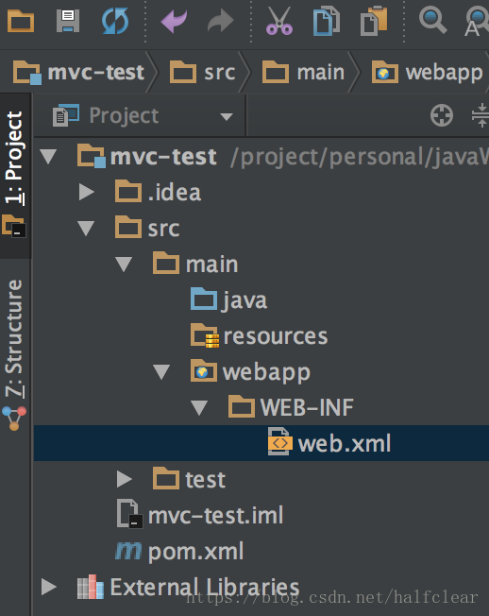Click the main folder in project tree

(x=195, y=264)
